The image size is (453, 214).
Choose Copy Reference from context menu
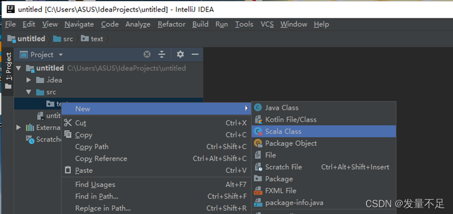pyautogui.click(x=156, y=158)
